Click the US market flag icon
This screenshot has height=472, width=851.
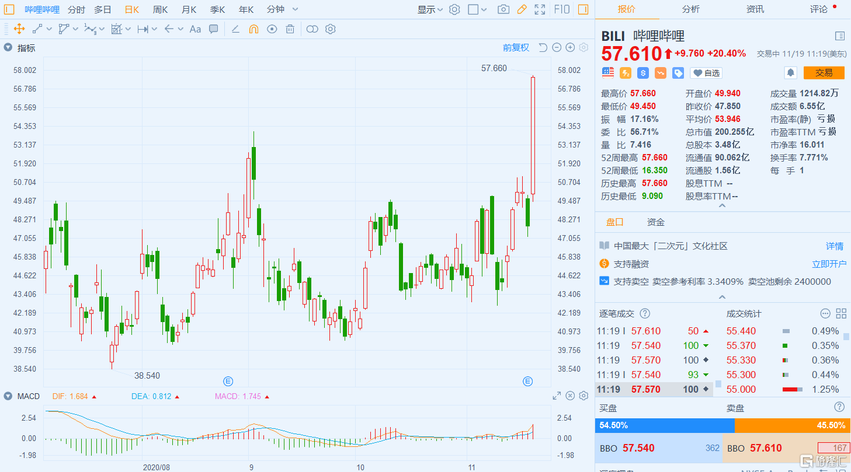tap(608, 73)
